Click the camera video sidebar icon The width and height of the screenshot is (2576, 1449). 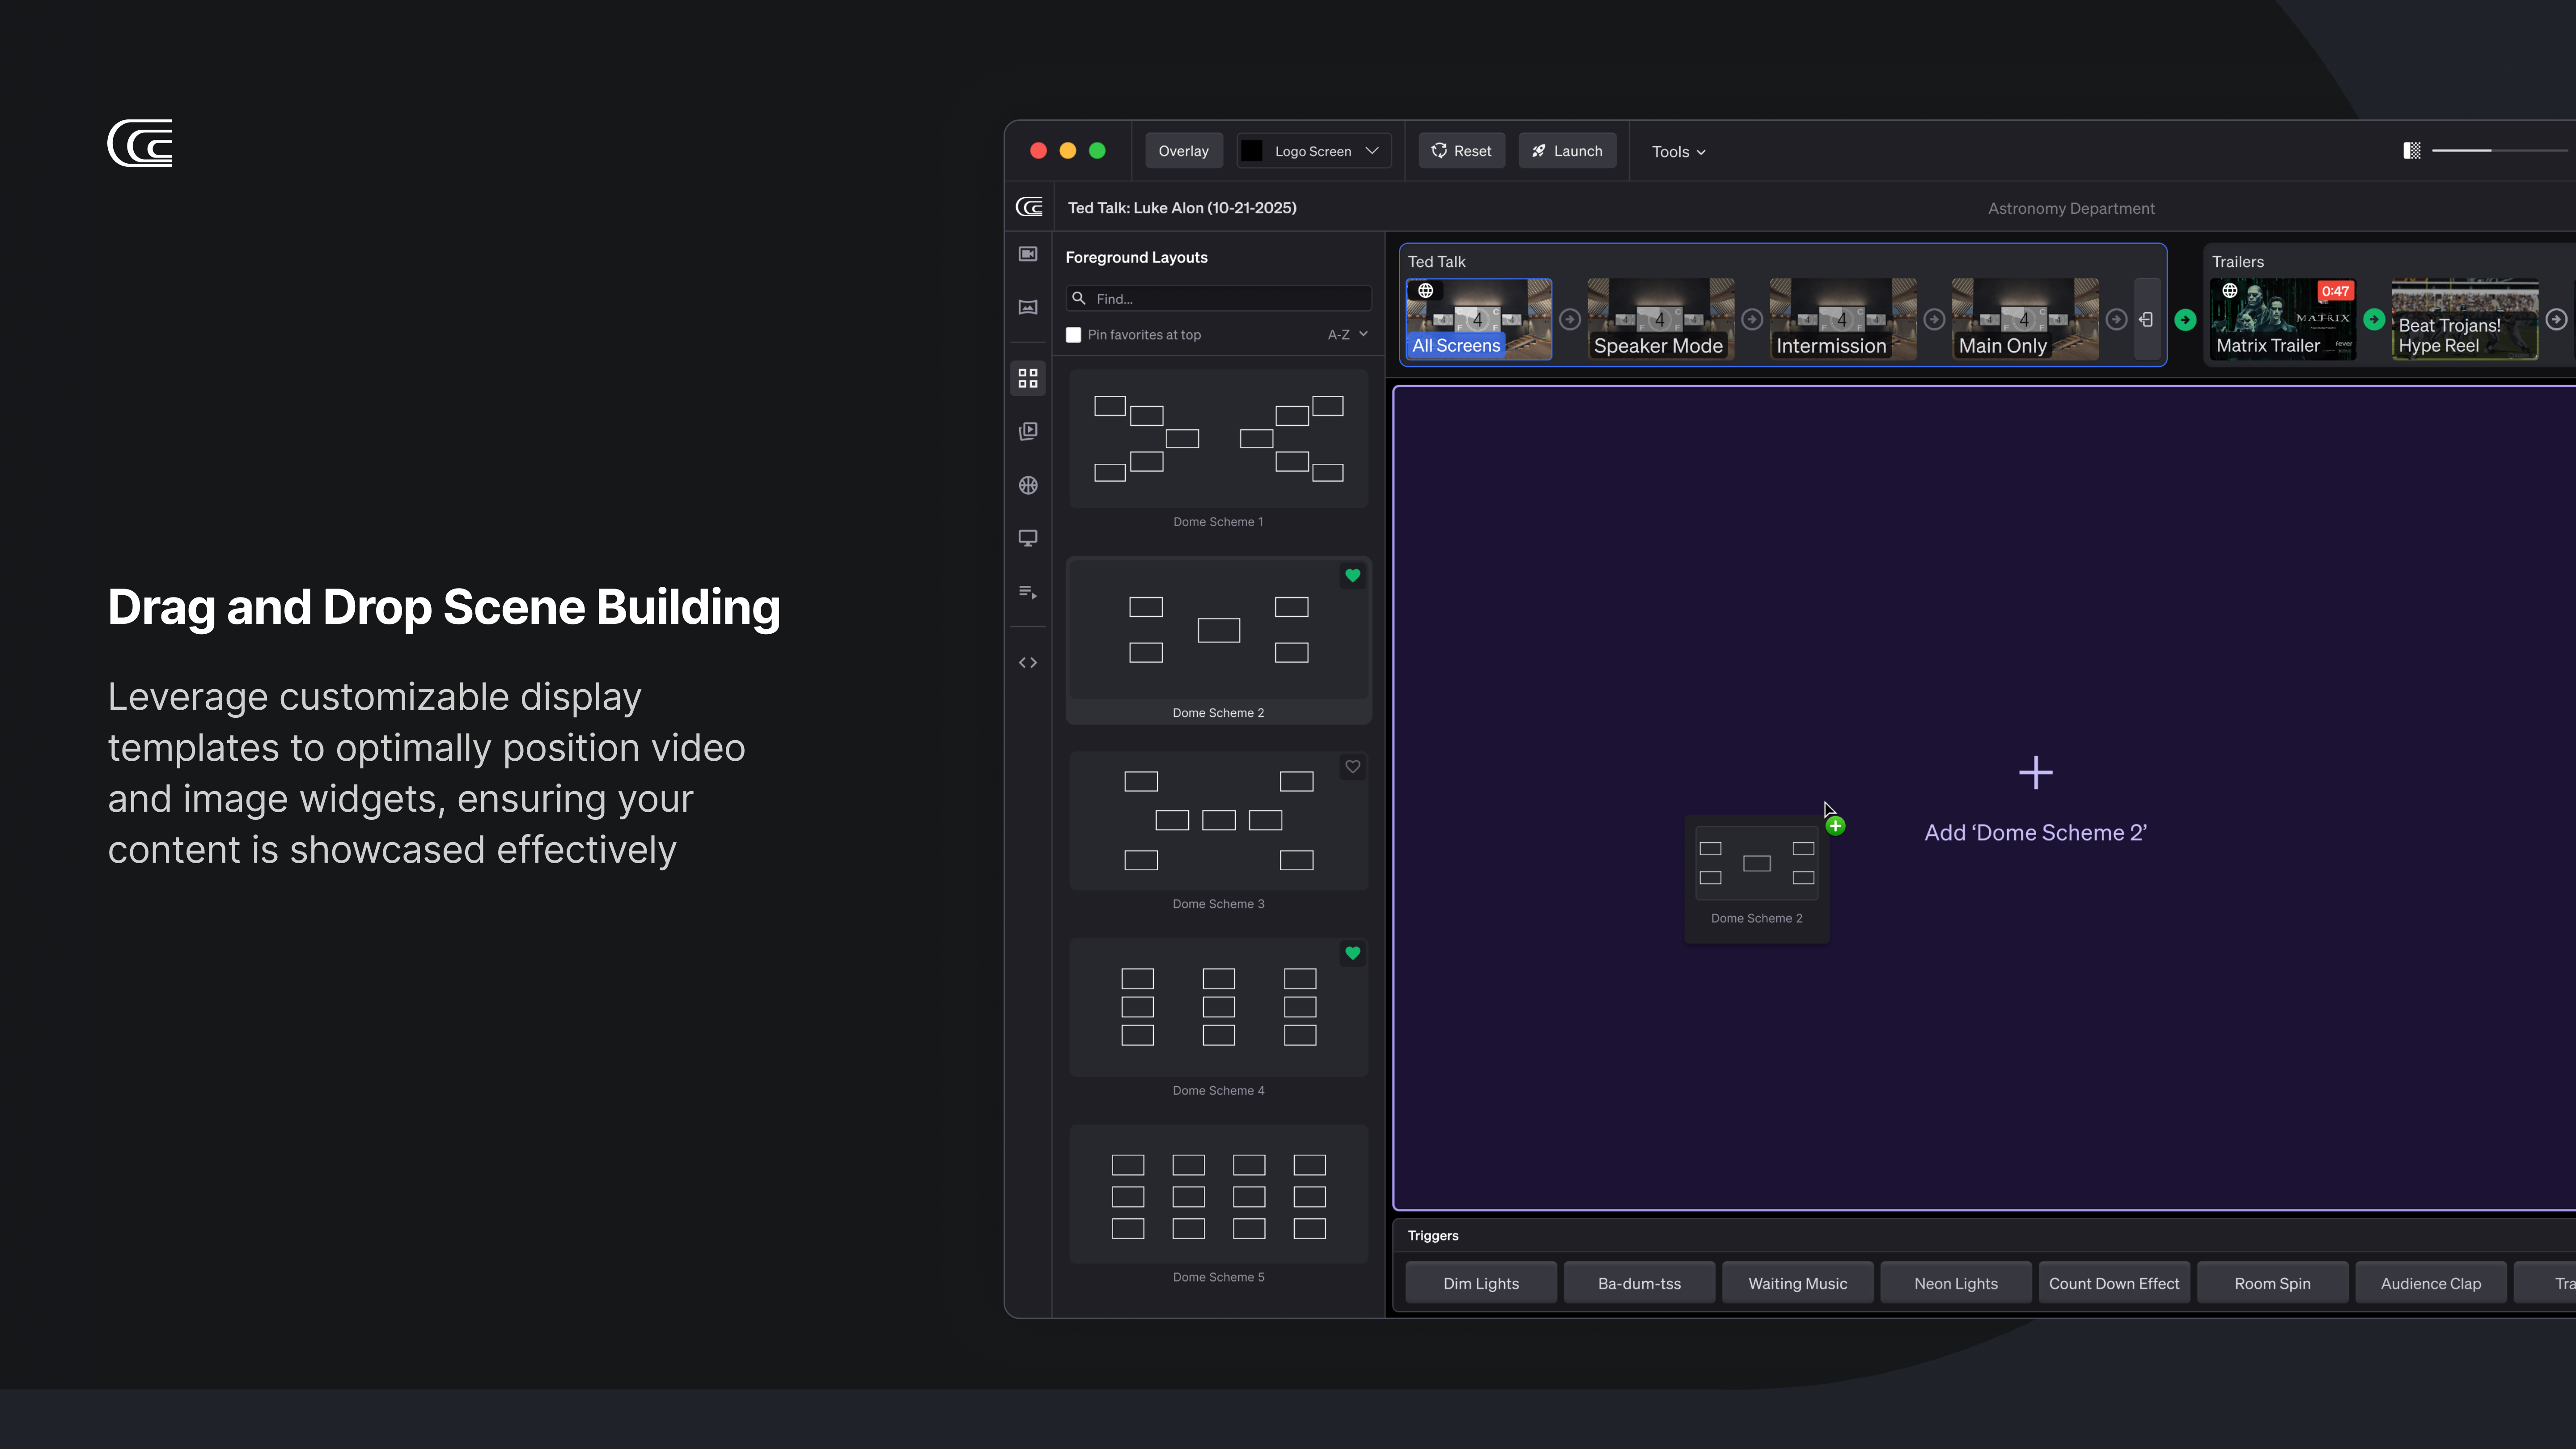[x=1028, y=254]
